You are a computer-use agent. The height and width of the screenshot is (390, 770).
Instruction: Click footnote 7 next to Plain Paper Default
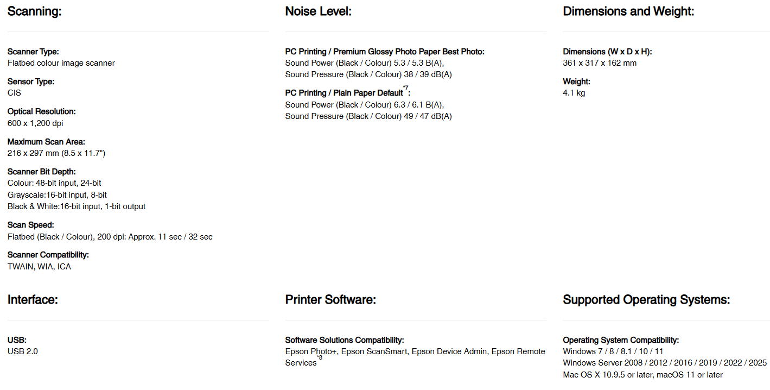pos(406,87)
